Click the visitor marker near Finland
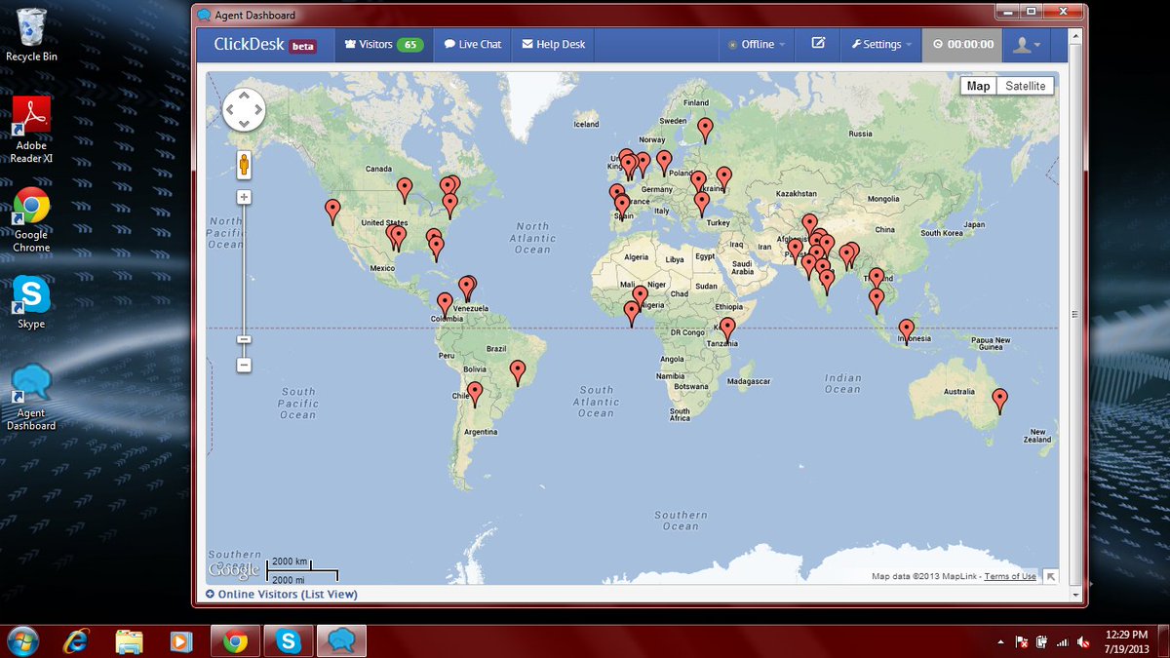The height and width of the screenshot is (658, 1170). point(705,130)
